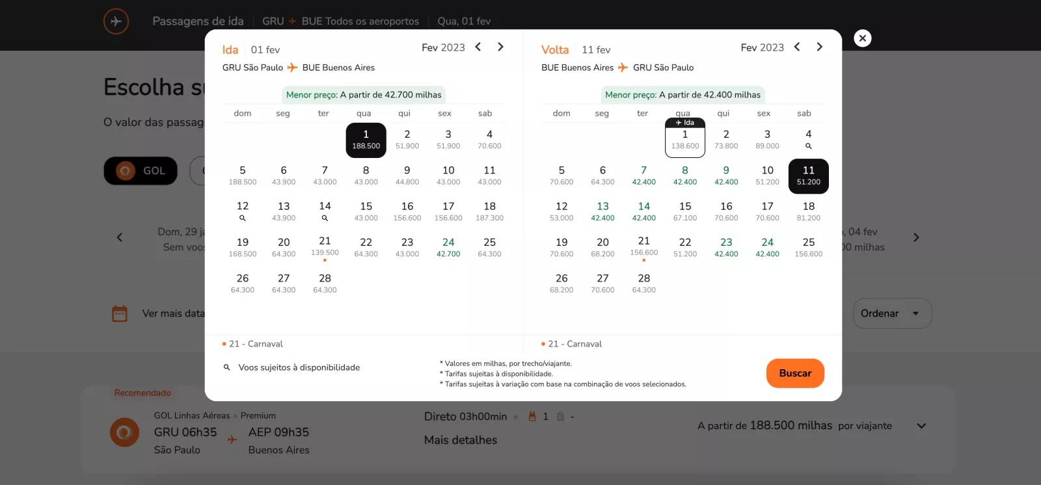Select Ida date 13 priced 43.900

pos(284,211)
